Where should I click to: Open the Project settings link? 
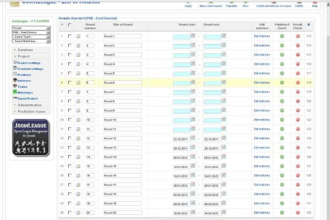pos(29,63)
